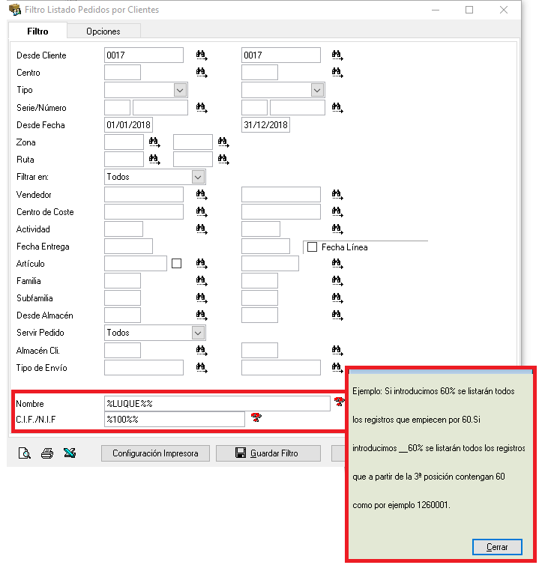
Task: Open lookup for first Centro de Coste field
Action: [202, 212]
